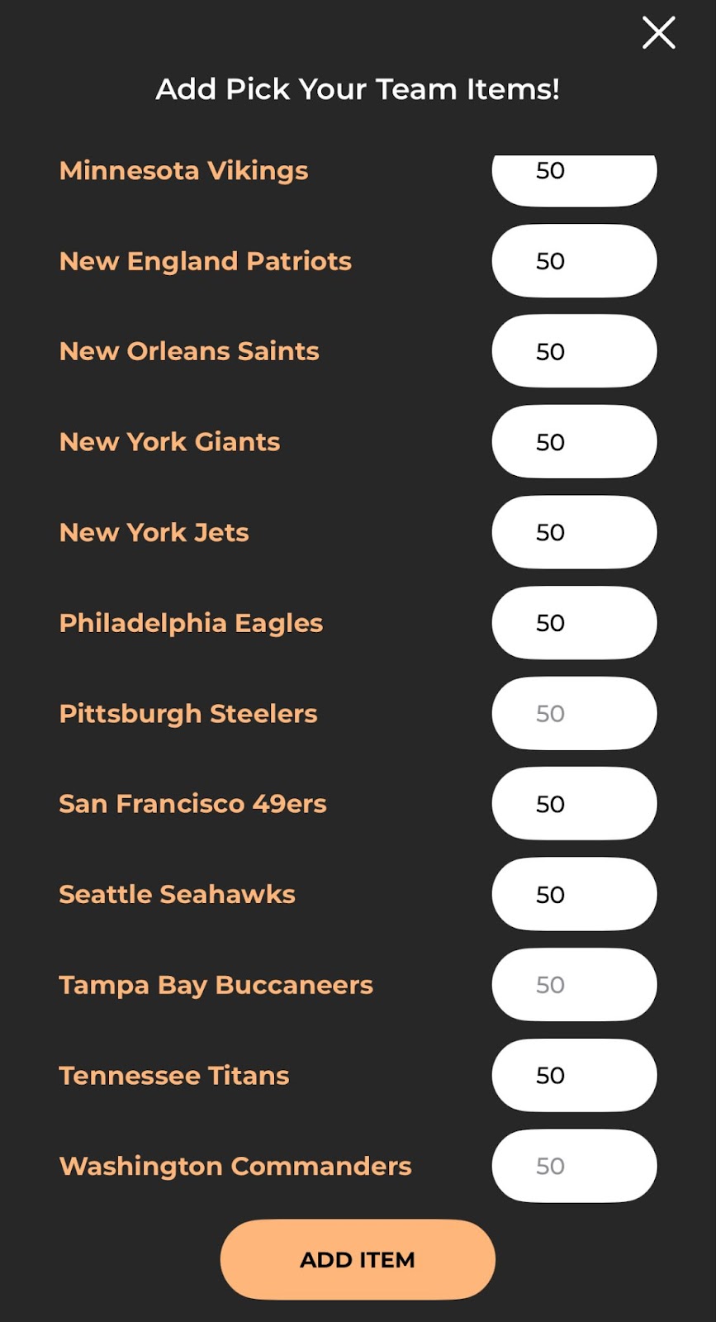The height and width of the screenshot is (1322, 716).
Task: Click the Add Pick Your Team Items heading
Action: [x=358, y=89]
